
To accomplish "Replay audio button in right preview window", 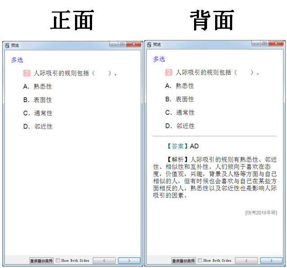I will [x=183, y=260].
